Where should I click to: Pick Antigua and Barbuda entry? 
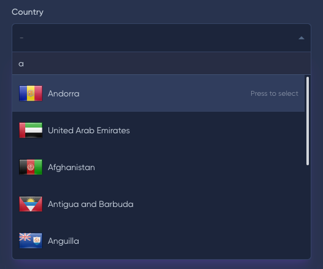pos(91,205)
